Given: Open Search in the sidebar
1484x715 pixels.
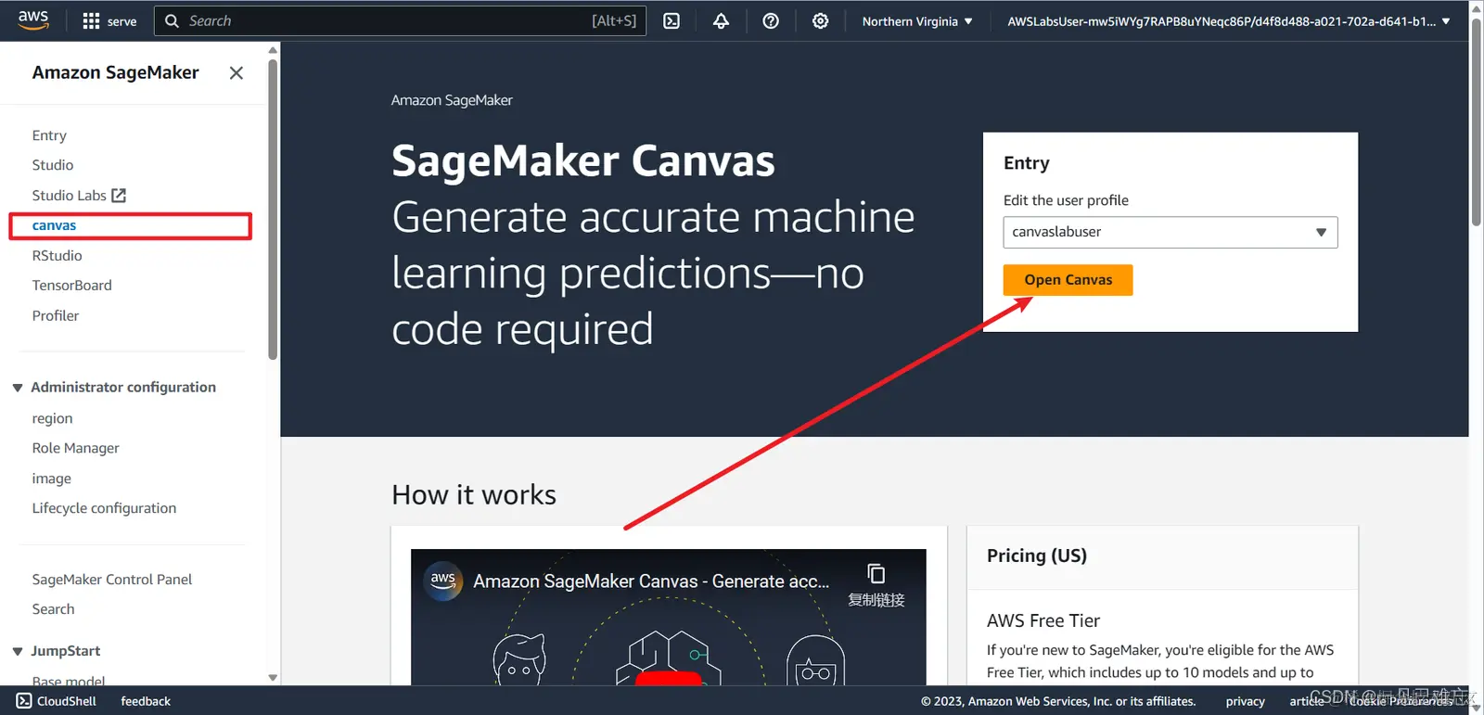Looking at the screenshot, I should 53,609.
